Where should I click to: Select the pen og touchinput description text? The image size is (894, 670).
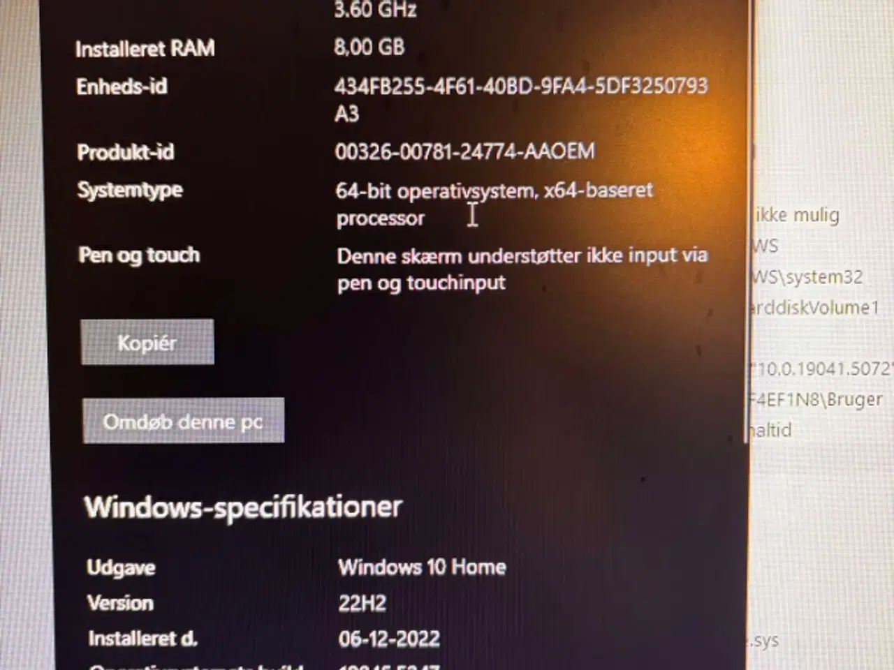pos(522,269)
